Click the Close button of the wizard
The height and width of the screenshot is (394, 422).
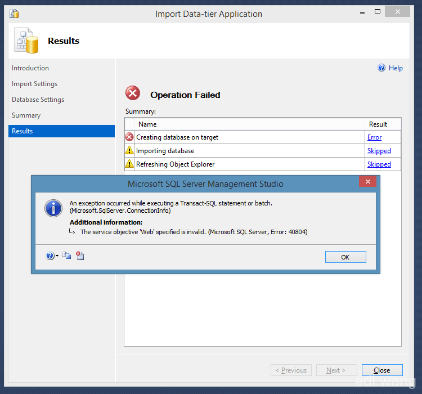pos(382,370)
